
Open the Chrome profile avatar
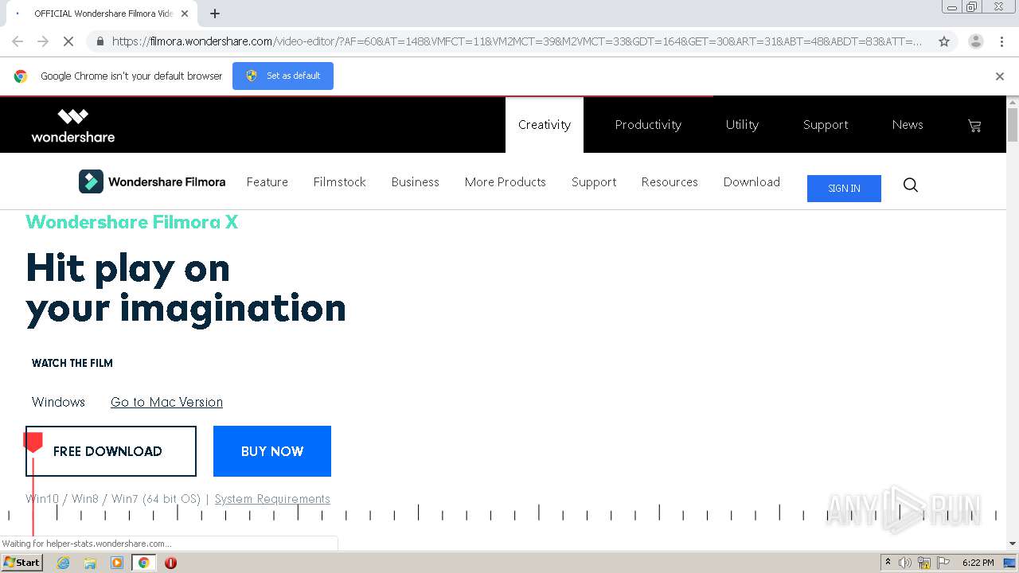975,41
